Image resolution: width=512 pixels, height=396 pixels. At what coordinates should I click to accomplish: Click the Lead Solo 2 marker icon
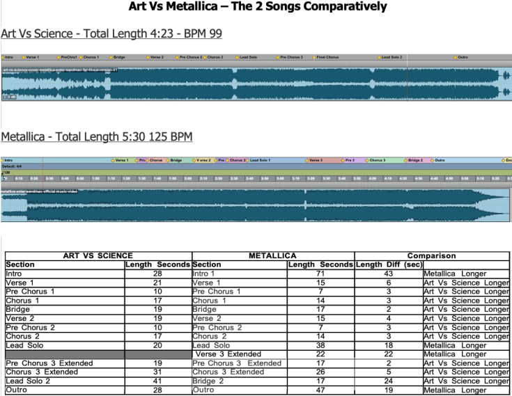(380, 57)
